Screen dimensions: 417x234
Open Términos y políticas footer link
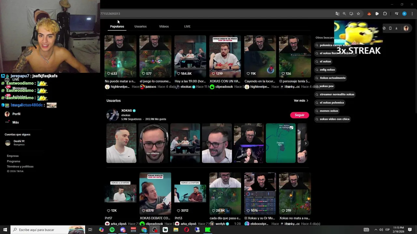(20, 166)
